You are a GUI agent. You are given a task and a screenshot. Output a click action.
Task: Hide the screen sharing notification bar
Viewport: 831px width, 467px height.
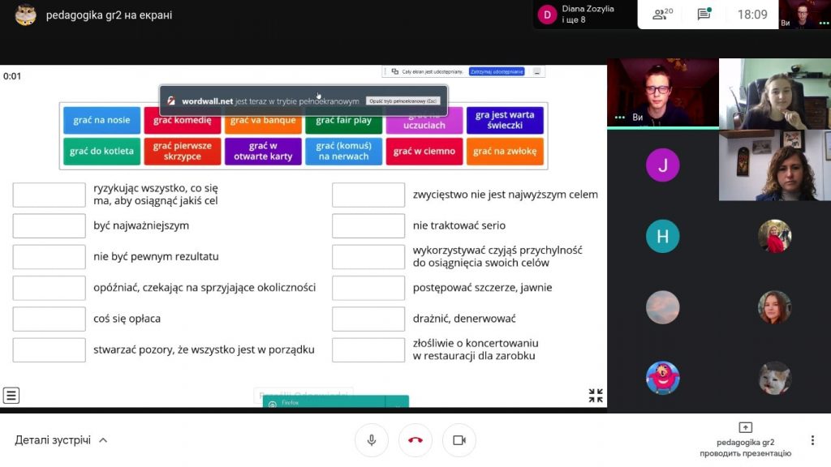(536, 71)
